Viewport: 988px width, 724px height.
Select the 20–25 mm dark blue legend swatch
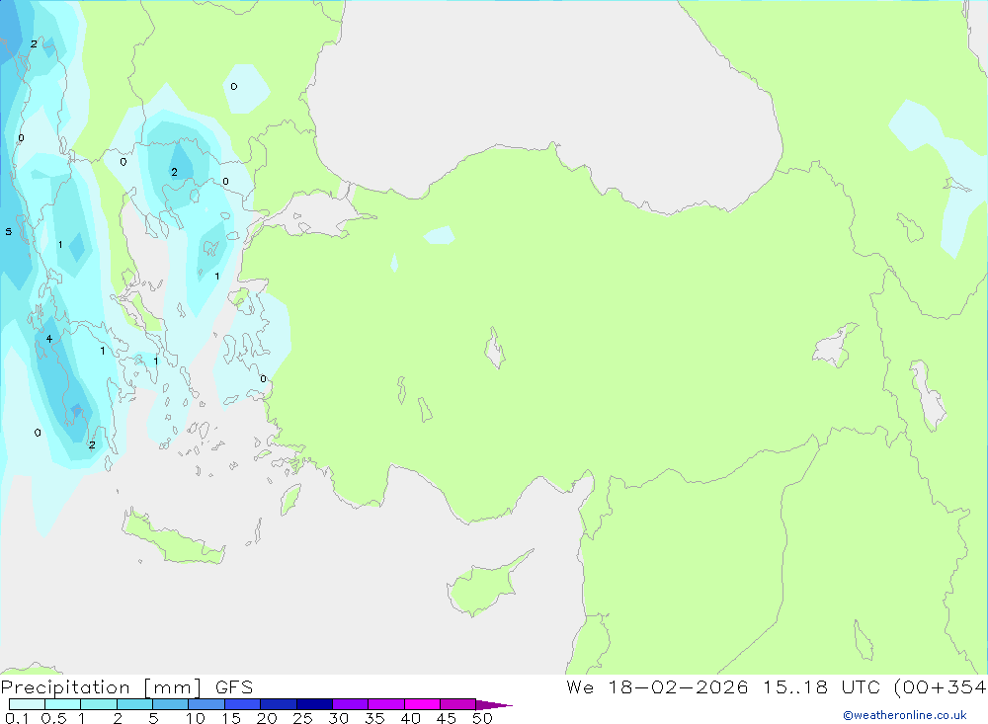[278, 704]
